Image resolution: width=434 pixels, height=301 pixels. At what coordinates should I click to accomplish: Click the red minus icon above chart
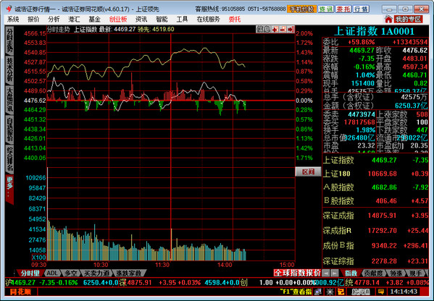(283, 29)
